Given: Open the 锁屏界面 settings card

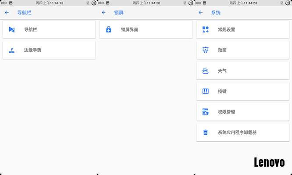Looking at the screenshot, I should [146, 29].
